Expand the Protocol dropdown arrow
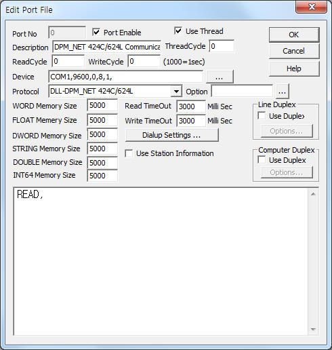Viewport: 332px width, 350px height. (x=176, y=92)
